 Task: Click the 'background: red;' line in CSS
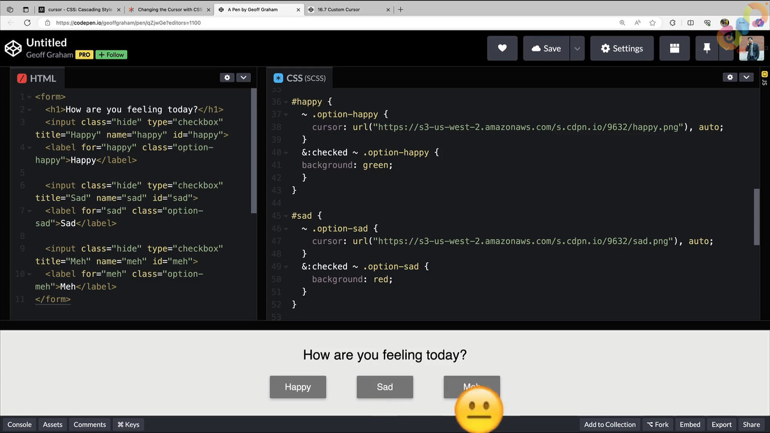pyautogui.click(x=352, y=279)
